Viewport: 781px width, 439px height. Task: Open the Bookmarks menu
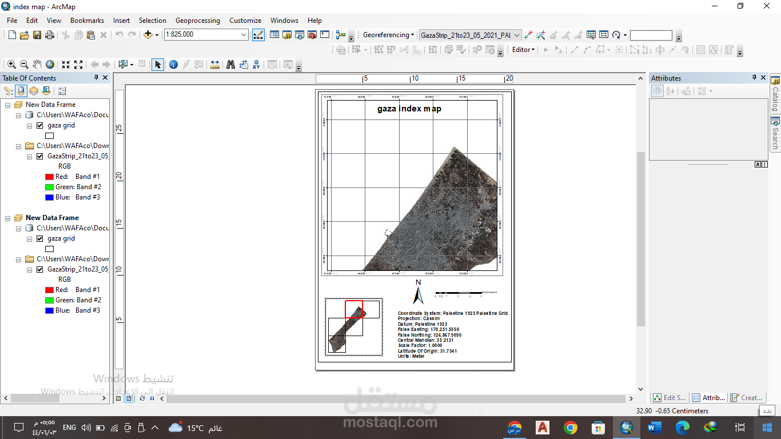87,21
